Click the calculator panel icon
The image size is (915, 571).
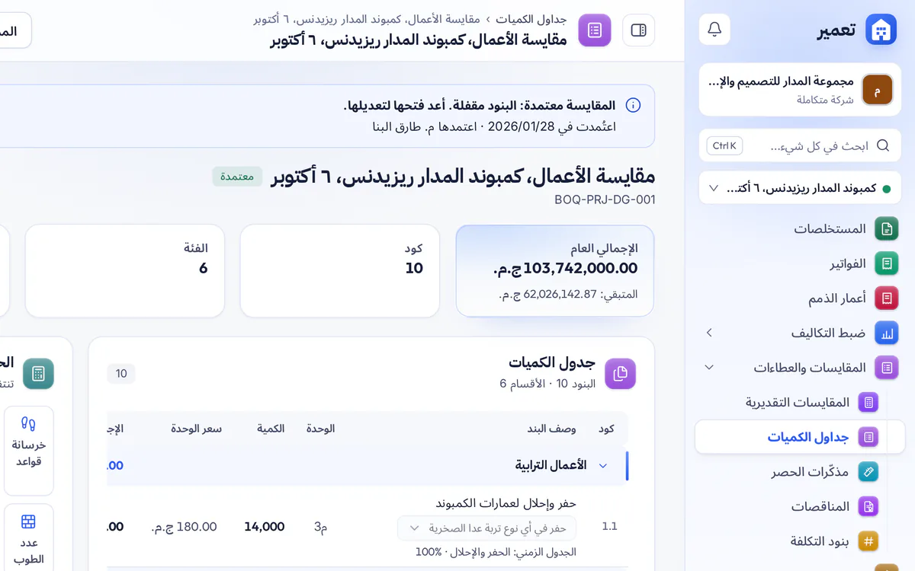38,374
